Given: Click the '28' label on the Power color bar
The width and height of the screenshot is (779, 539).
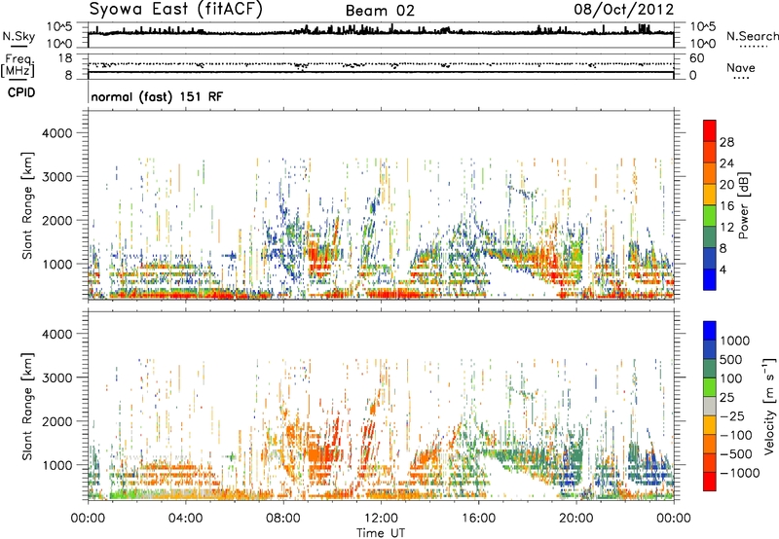Looking at the screenshot, I should 726,142.
